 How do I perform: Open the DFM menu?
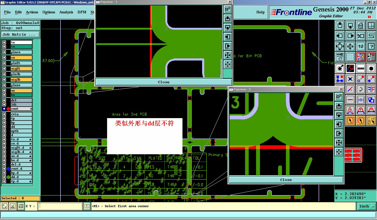[x=82, y=12]
